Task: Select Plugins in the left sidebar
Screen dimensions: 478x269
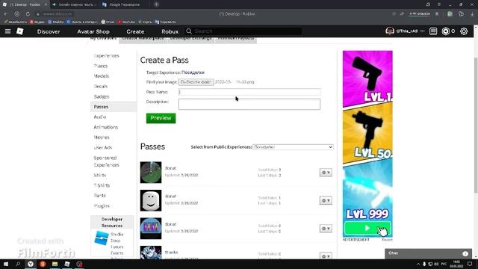Action: 102,206
